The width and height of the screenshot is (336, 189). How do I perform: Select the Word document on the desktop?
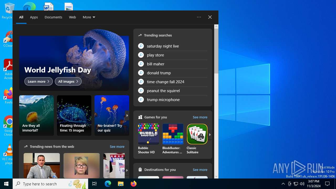point(48,6)
